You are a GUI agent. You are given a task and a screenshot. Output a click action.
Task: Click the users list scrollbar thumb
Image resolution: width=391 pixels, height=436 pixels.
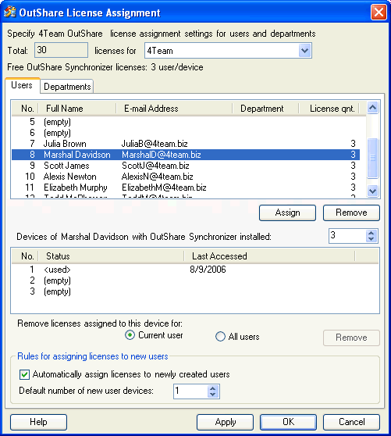372,158
